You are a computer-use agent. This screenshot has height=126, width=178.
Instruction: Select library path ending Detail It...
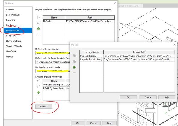point(139,59)
